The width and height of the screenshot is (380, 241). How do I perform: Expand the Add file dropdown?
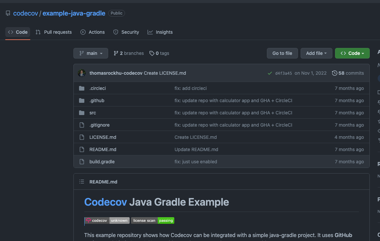point(316,53)
